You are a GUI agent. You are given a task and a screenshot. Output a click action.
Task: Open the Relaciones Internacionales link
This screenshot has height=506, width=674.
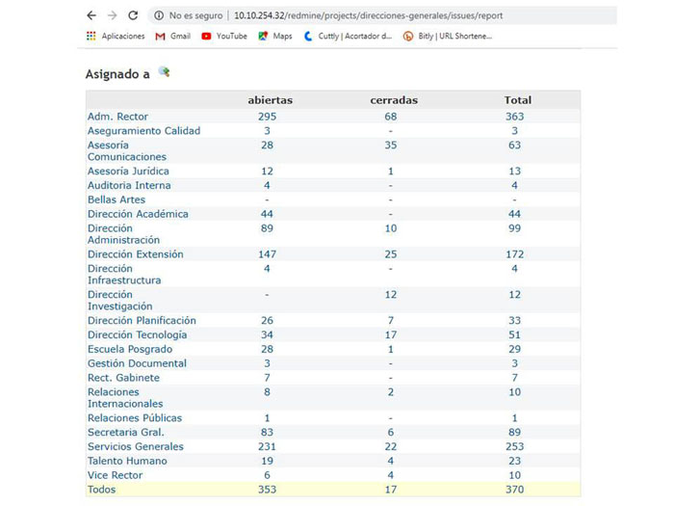[x=125, y=398]
